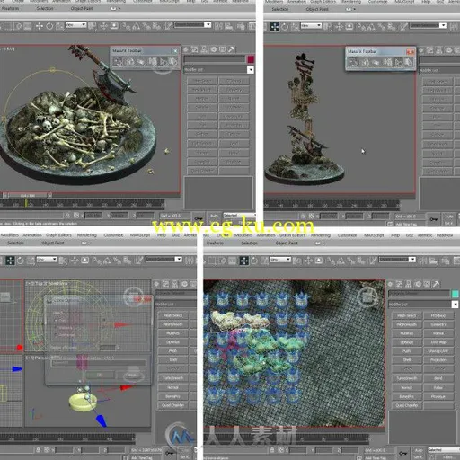Click first MassFX Toolbar icon in top-right screenshot
This screenshot has height=460, width=460.
(x=353, y=62)
